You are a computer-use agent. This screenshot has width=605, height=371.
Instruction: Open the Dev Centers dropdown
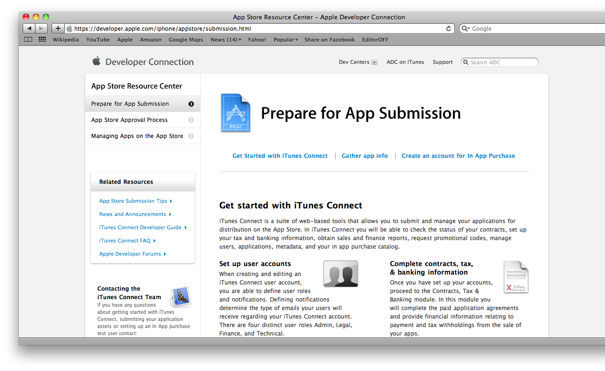(x=358, y=62)
